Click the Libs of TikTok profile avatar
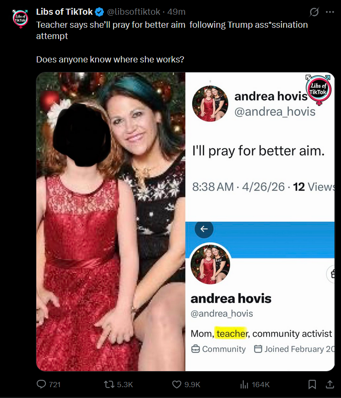Viewport: 341px width, 398px height. (x=20, y=19)
